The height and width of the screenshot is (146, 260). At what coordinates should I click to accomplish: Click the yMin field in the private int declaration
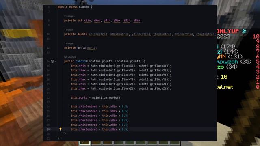(107, 21)
